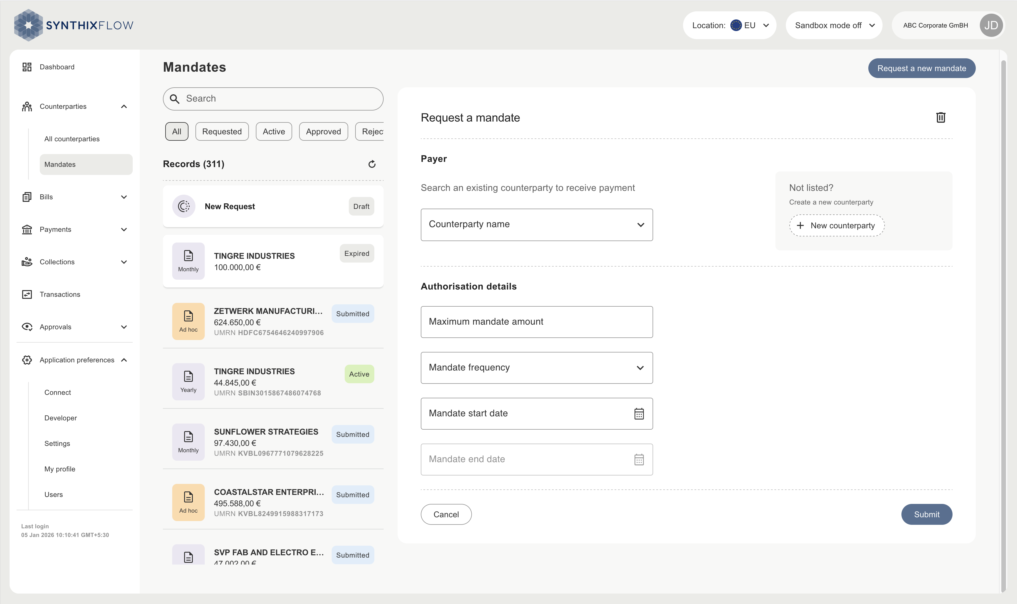Click the Ad hoc icon for Coastalstar

click(x=188, y=502)
